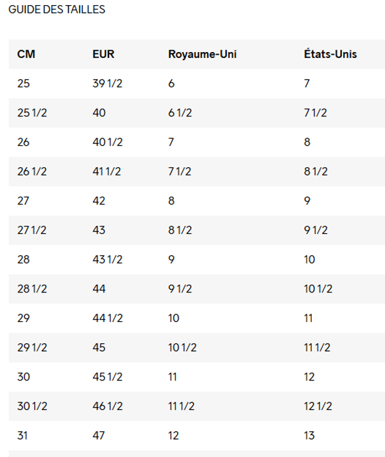Select the 27 value in CM column

tap(24, 201)
